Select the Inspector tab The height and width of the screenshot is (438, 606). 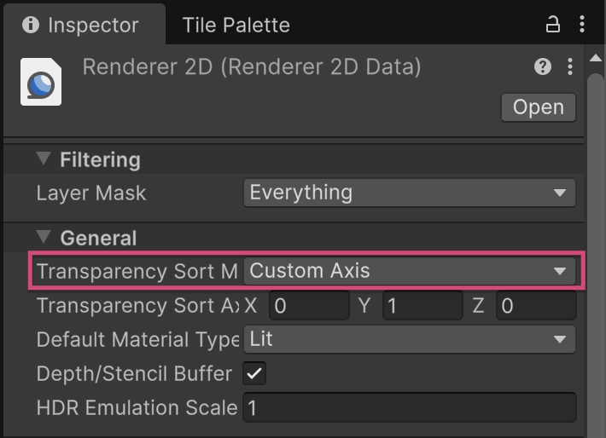click(92, 26)
